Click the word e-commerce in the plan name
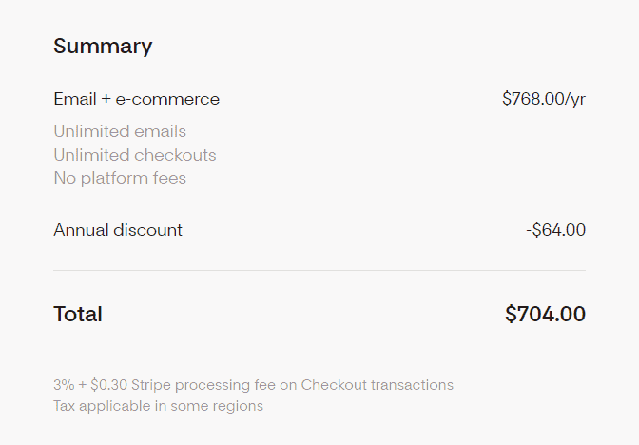Screen dimensions: 639x445 click(x=167, y=99)
